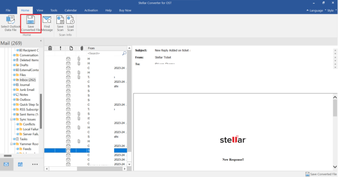338x177 pixels.
Task: Select the Quick Step Settings folder
Action: 29,104
